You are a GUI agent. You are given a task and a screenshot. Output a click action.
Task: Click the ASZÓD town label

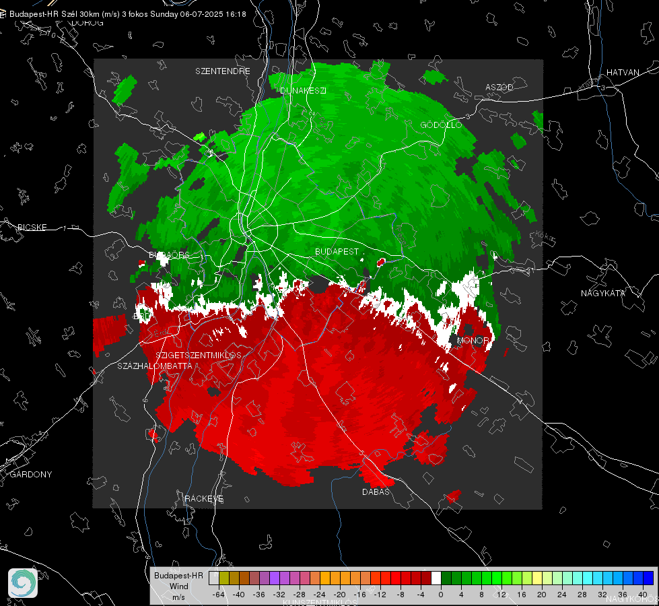tap(499, 87)
